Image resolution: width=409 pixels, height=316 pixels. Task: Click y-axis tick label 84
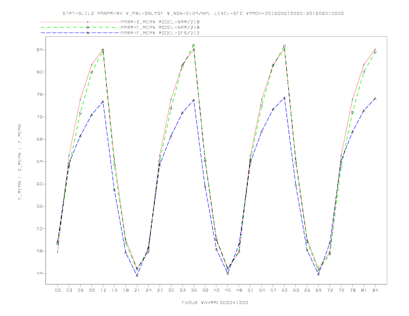pyautogui.click(x=39, y=50)
